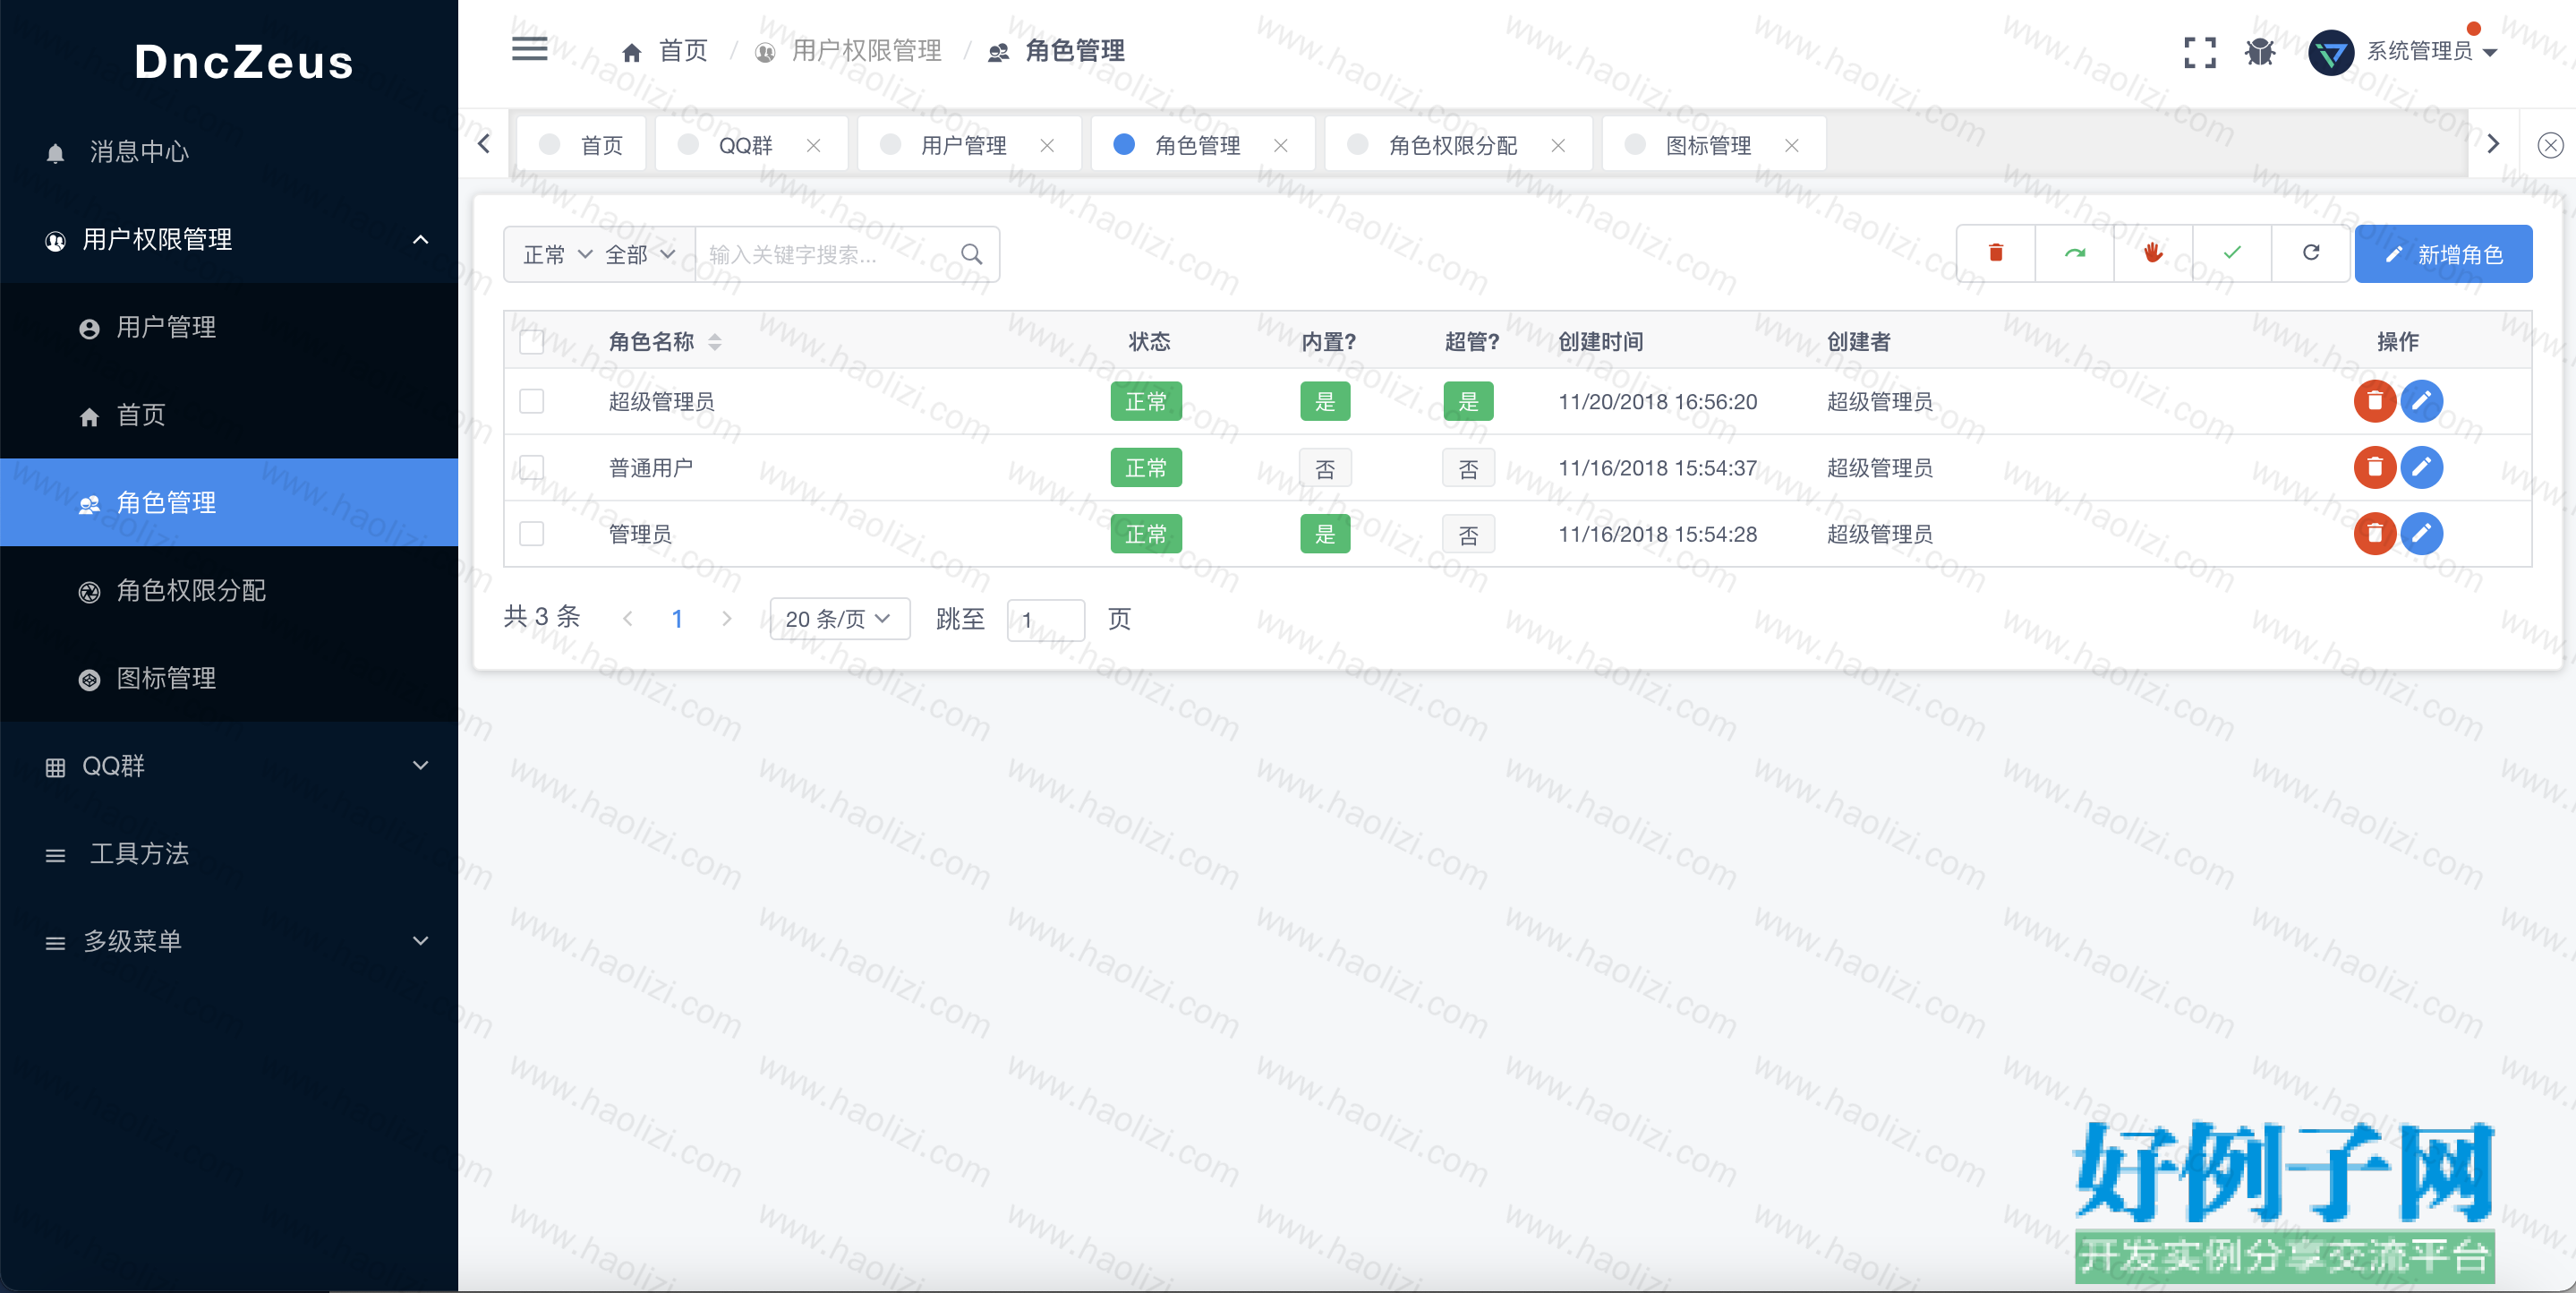Check the 普通用户 row checkbox
Image resolution: width=2576 pixels, height=1293 pixels.
coord(531,467)
